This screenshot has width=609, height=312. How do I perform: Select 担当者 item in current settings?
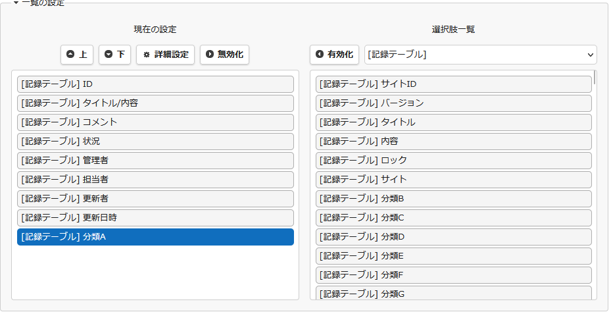(155, 180)
